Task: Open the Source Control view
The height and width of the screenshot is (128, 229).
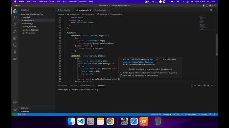Action: pyautogui.click(x=15, y=25)
